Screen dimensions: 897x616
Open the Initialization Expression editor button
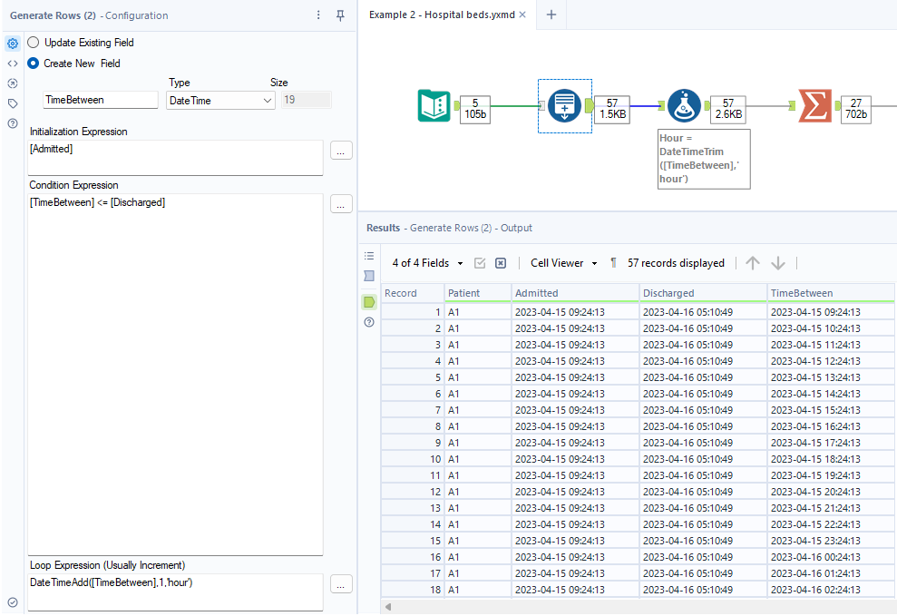click(x=340, y=152)
